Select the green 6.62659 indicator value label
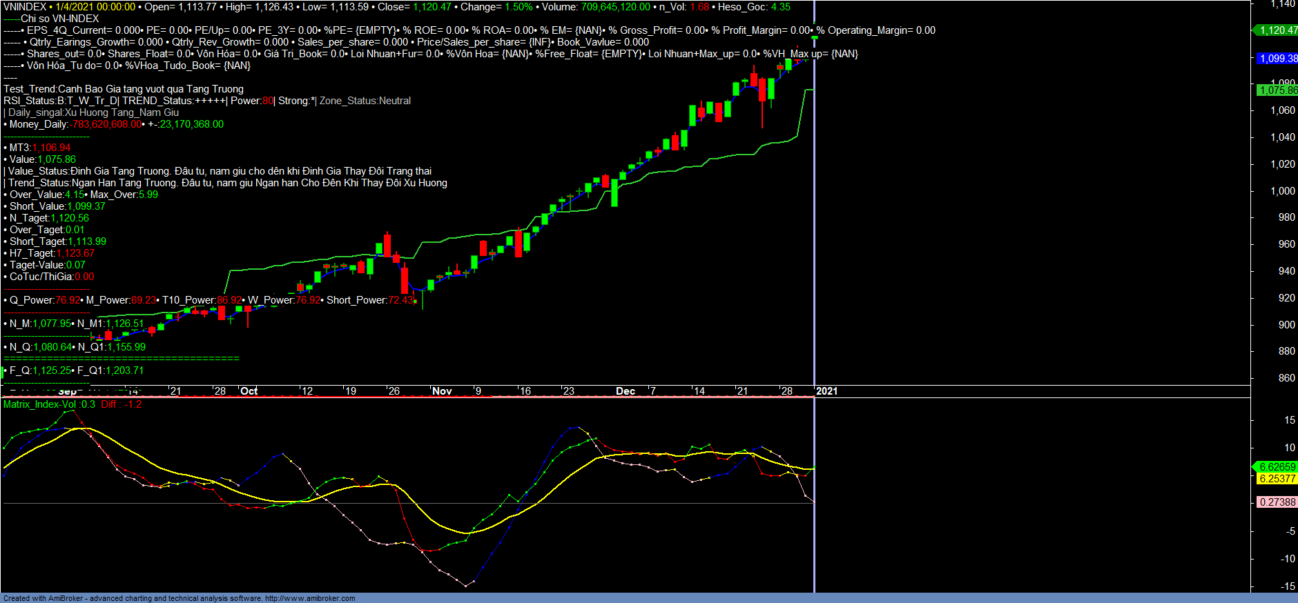Viewport: 1298px width, 603px height. point(1277,467)
